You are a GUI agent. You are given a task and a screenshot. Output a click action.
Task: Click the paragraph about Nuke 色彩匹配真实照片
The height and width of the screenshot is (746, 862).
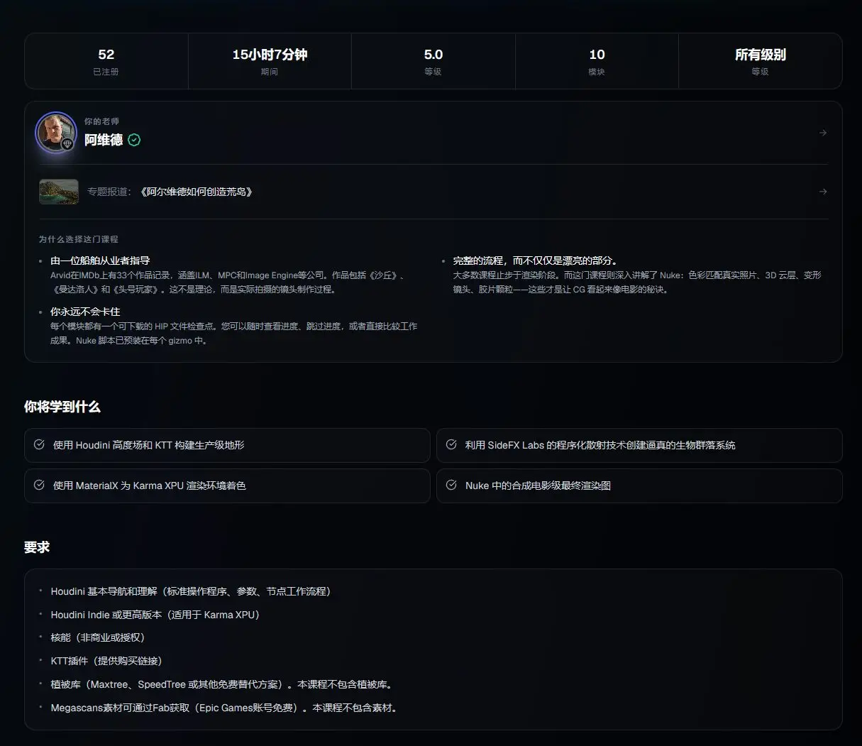point(637,283)
